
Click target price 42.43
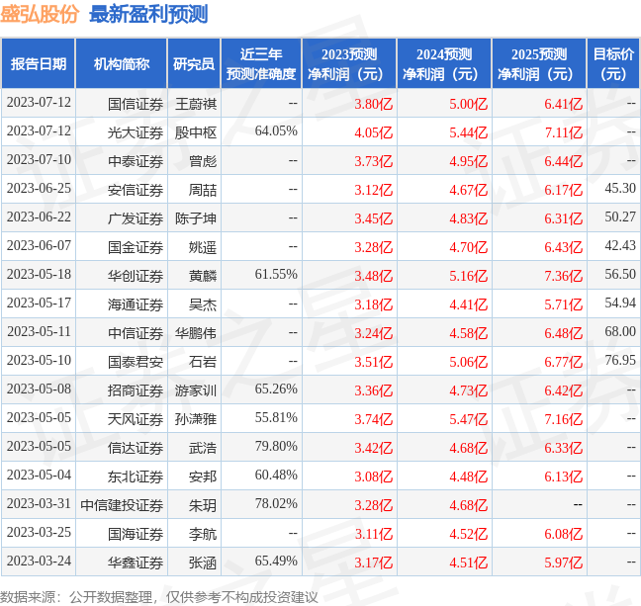pos(620,245)
